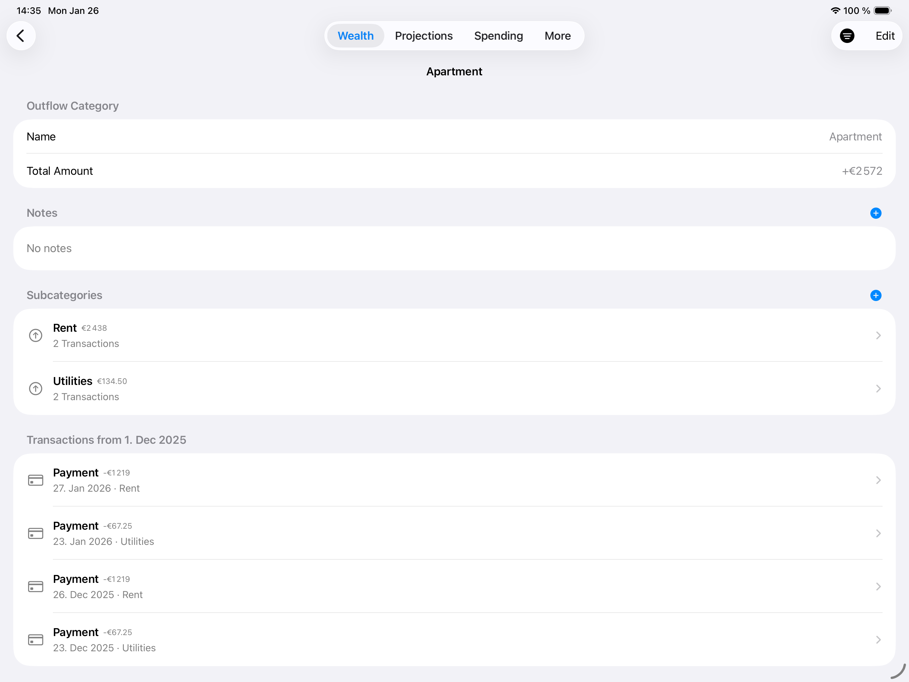
Task: Open Payment -€1 219 from 26. Dec 2025
Action: [454, 587]
